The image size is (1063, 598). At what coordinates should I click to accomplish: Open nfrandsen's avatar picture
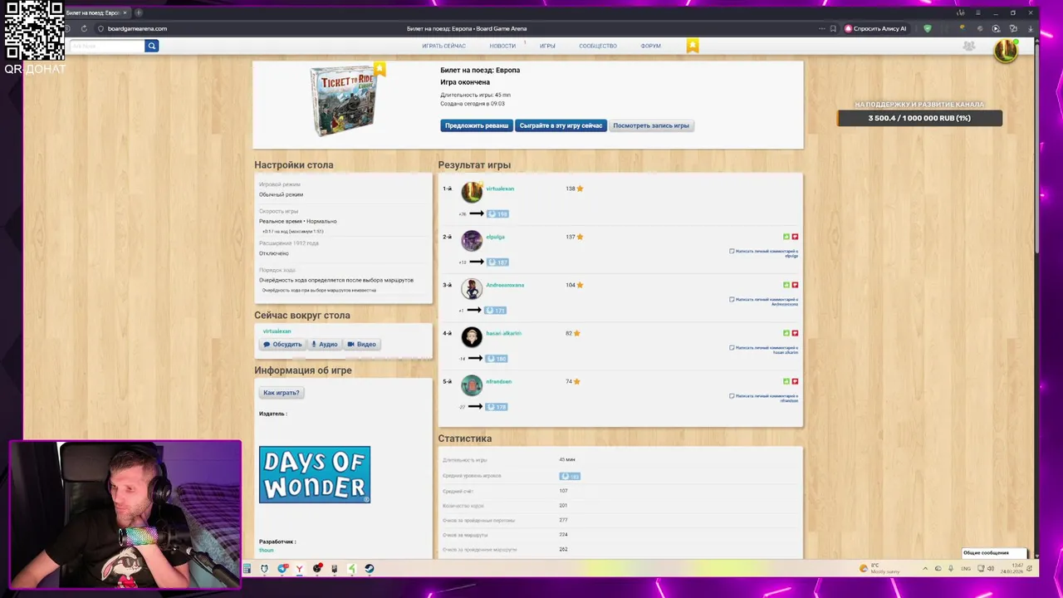[472, 385]
